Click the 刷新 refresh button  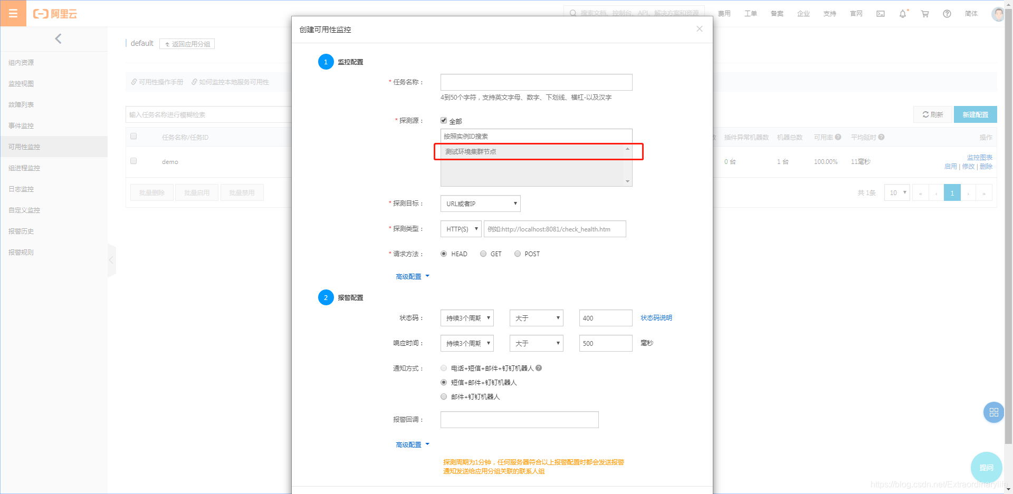[933, 114]
